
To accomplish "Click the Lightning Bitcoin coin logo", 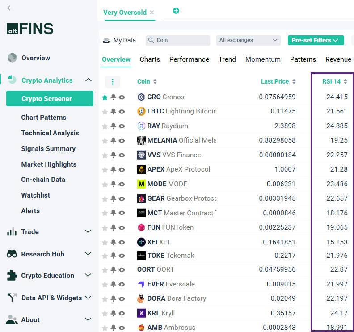I will tap(141, 111).
